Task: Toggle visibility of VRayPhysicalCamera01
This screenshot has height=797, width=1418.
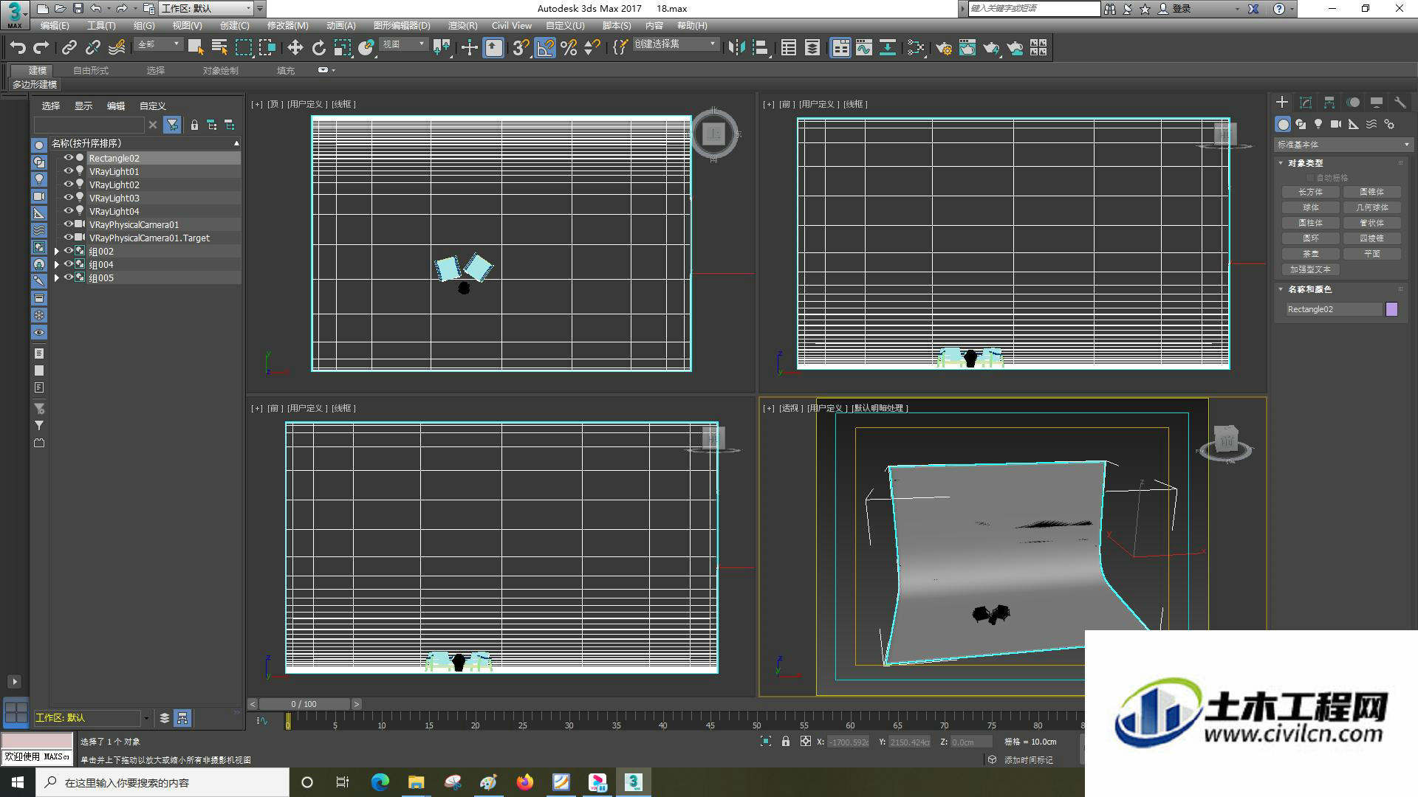Action: [x=68, y=224]
